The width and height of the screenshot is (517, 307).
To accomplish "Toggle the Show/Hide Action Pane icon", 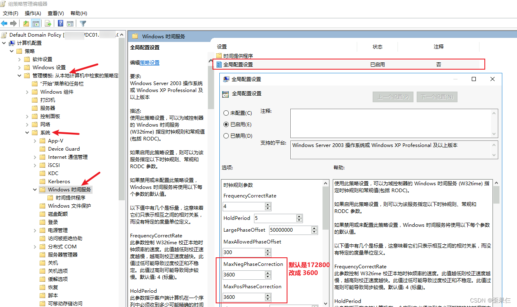I will pyautogui.click(x=70, y=24).
